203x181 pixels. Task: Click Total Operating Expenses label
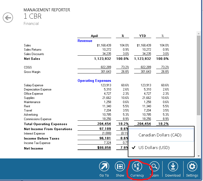pyautogui.click(x=45, y=124)
